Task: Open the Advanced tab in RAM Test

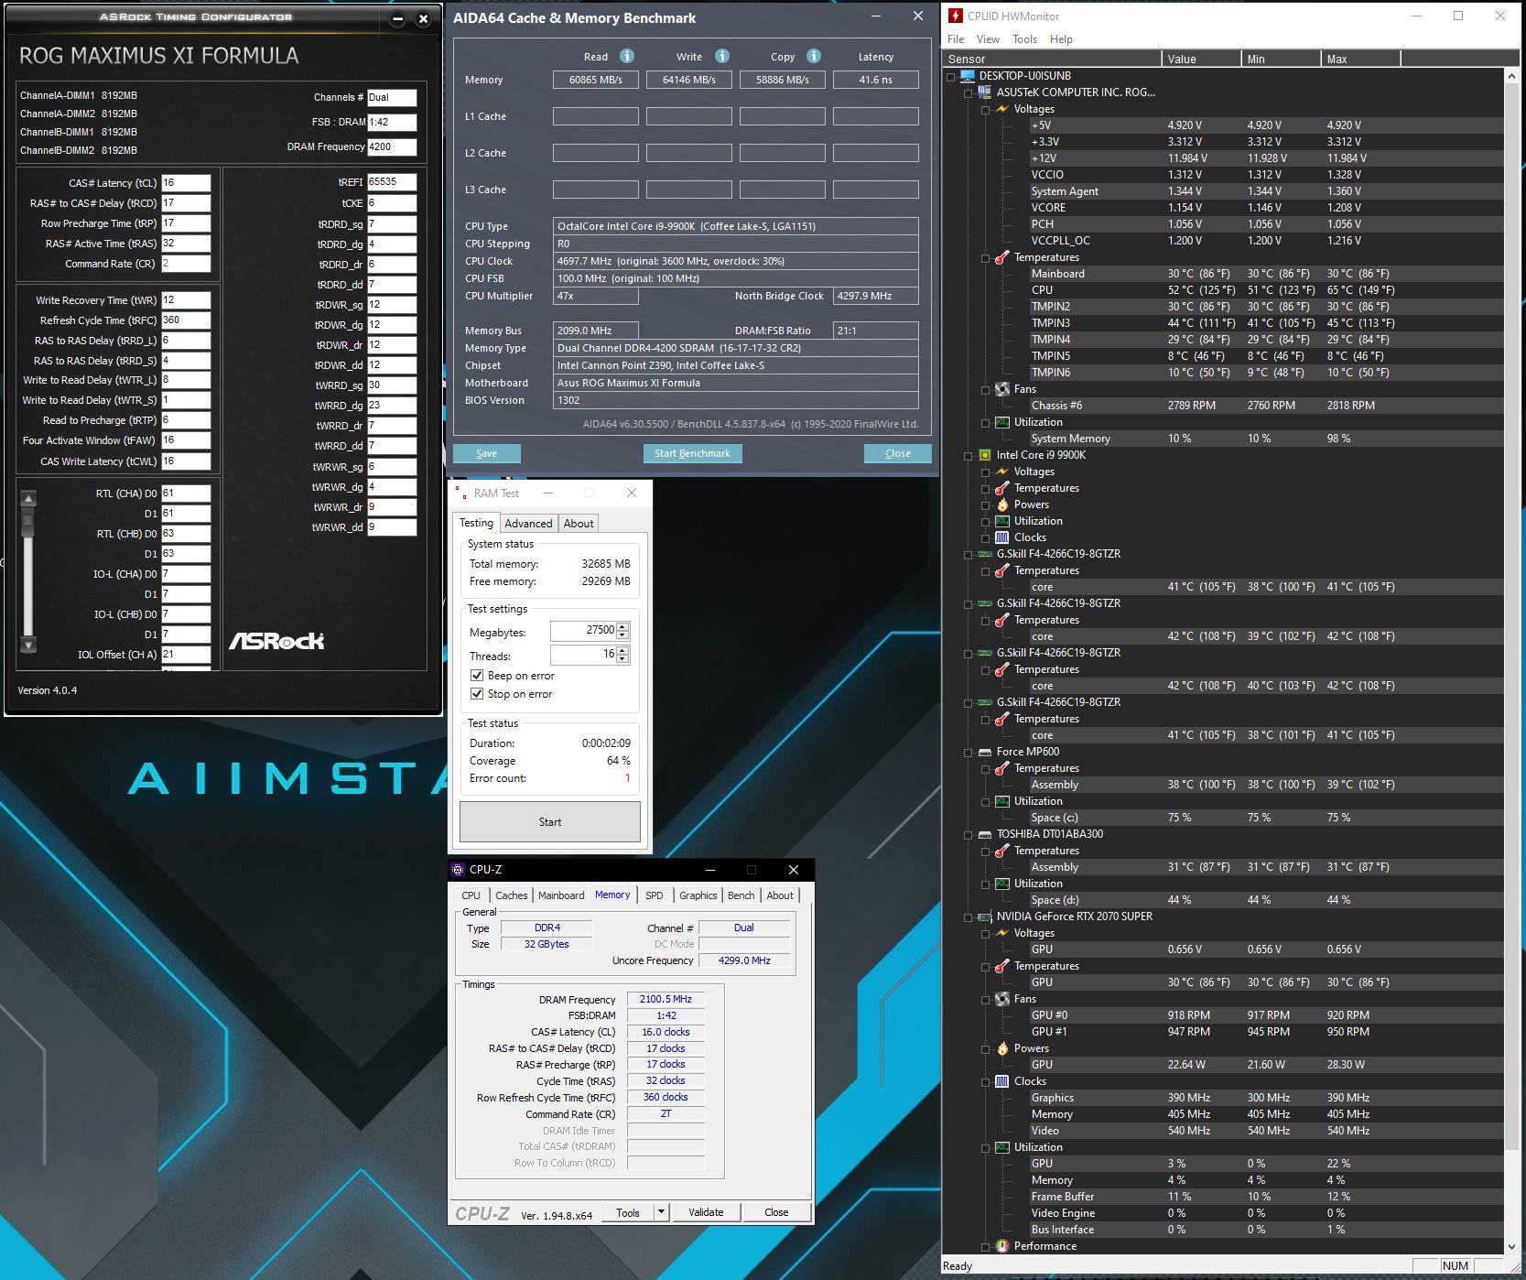Action: (528, 524)
